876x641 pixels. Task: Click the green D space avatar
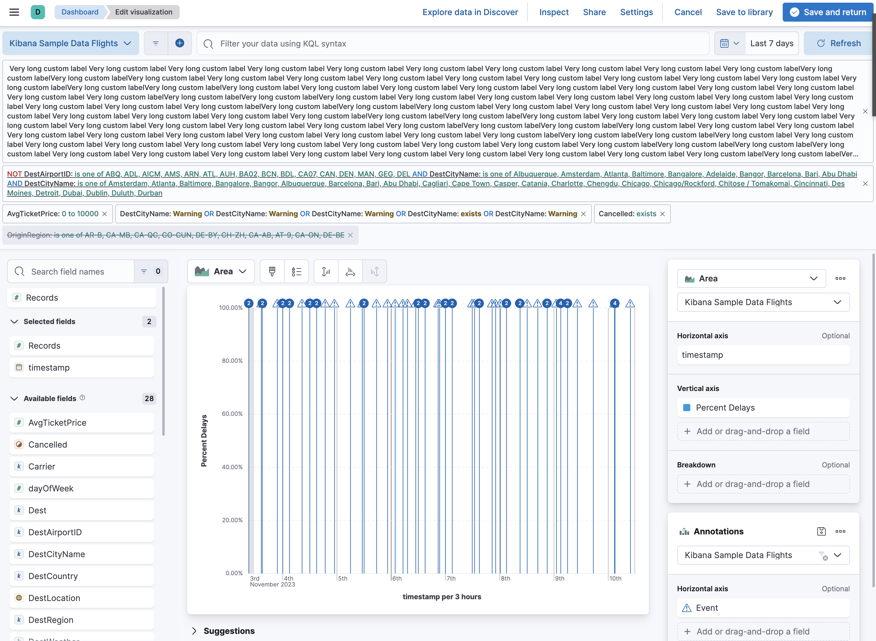[x=38, y=12]
